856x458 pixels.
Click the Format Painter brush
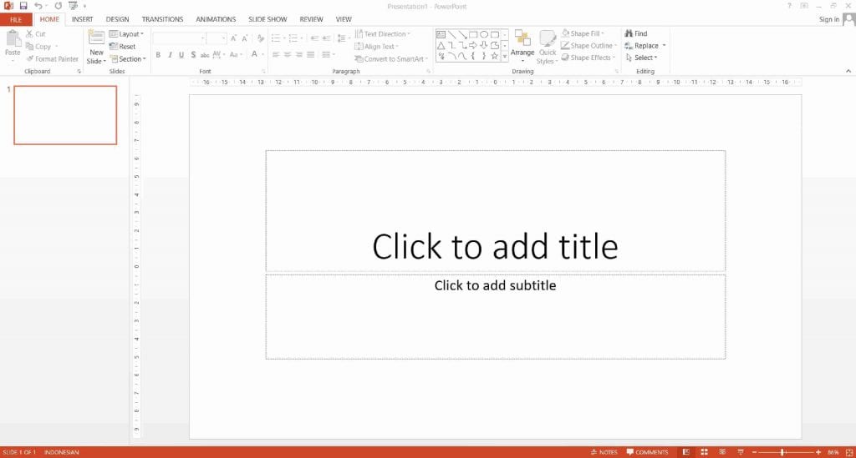(53, 59)
